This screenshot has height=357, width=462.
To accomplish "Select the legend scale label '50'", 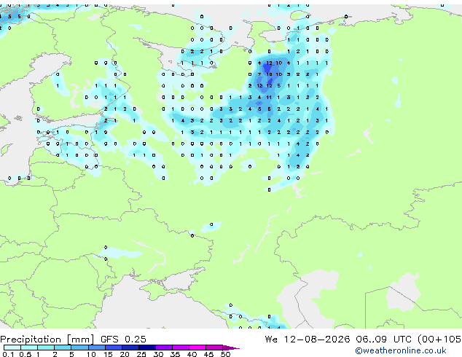I will pos(225,354).
